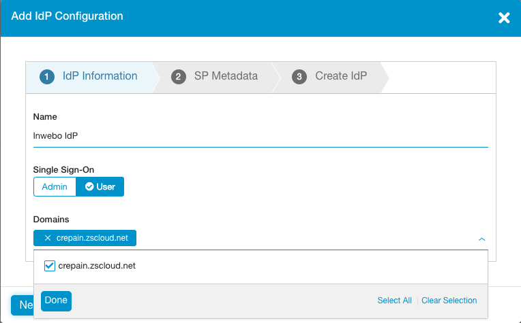Click the Clear Selection link
The width and height of the screenshot is (521, 323).
tap(449, 301)
